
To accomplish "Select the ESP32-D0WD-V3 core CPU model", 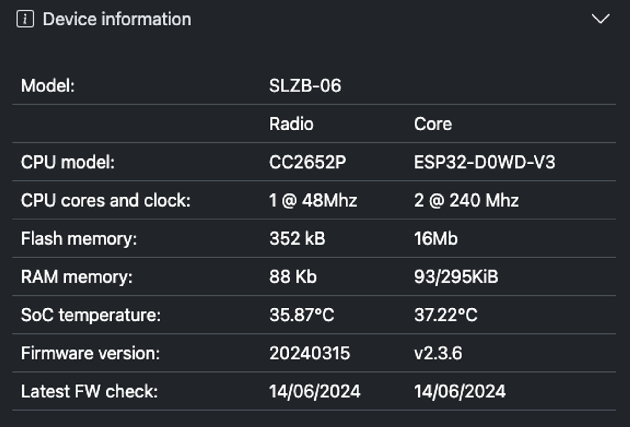I will click(x=484, y=162).
